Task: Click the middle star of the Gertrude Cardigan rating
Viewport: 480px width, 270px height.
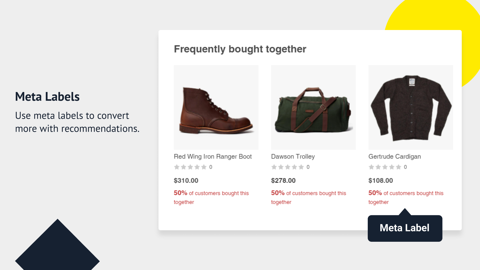Action: 385,167
